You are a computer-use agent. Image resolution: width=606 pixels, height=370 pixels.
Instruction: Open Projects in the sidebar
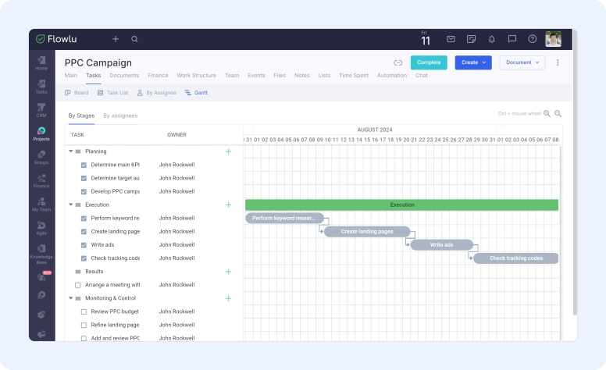tap(41, 133)
